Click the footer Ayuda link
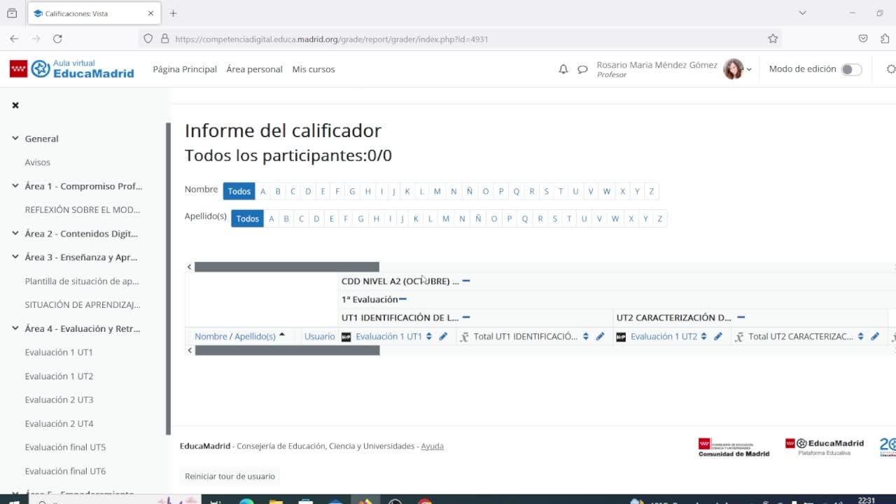Image resolution: width=896 pixels, height=504 pixels. pyautogui.click(x=432, y=446)
